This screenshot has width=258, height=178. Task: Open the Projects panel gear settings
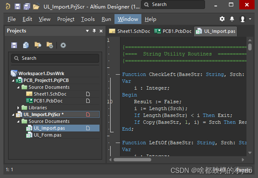(63, 45)
